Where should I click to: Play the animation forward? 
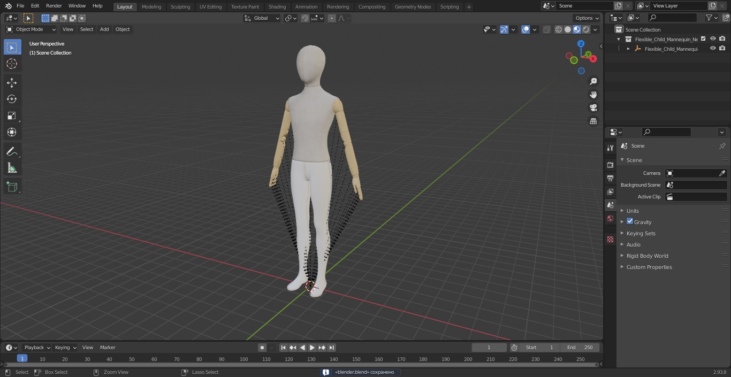[x=312, y=348]
